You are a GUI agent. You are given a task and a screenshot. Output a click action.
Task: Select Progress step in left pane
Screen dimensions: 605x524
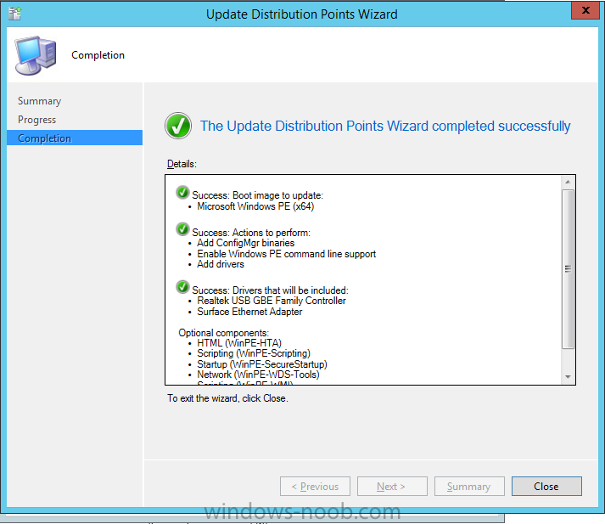coord(37,120)
